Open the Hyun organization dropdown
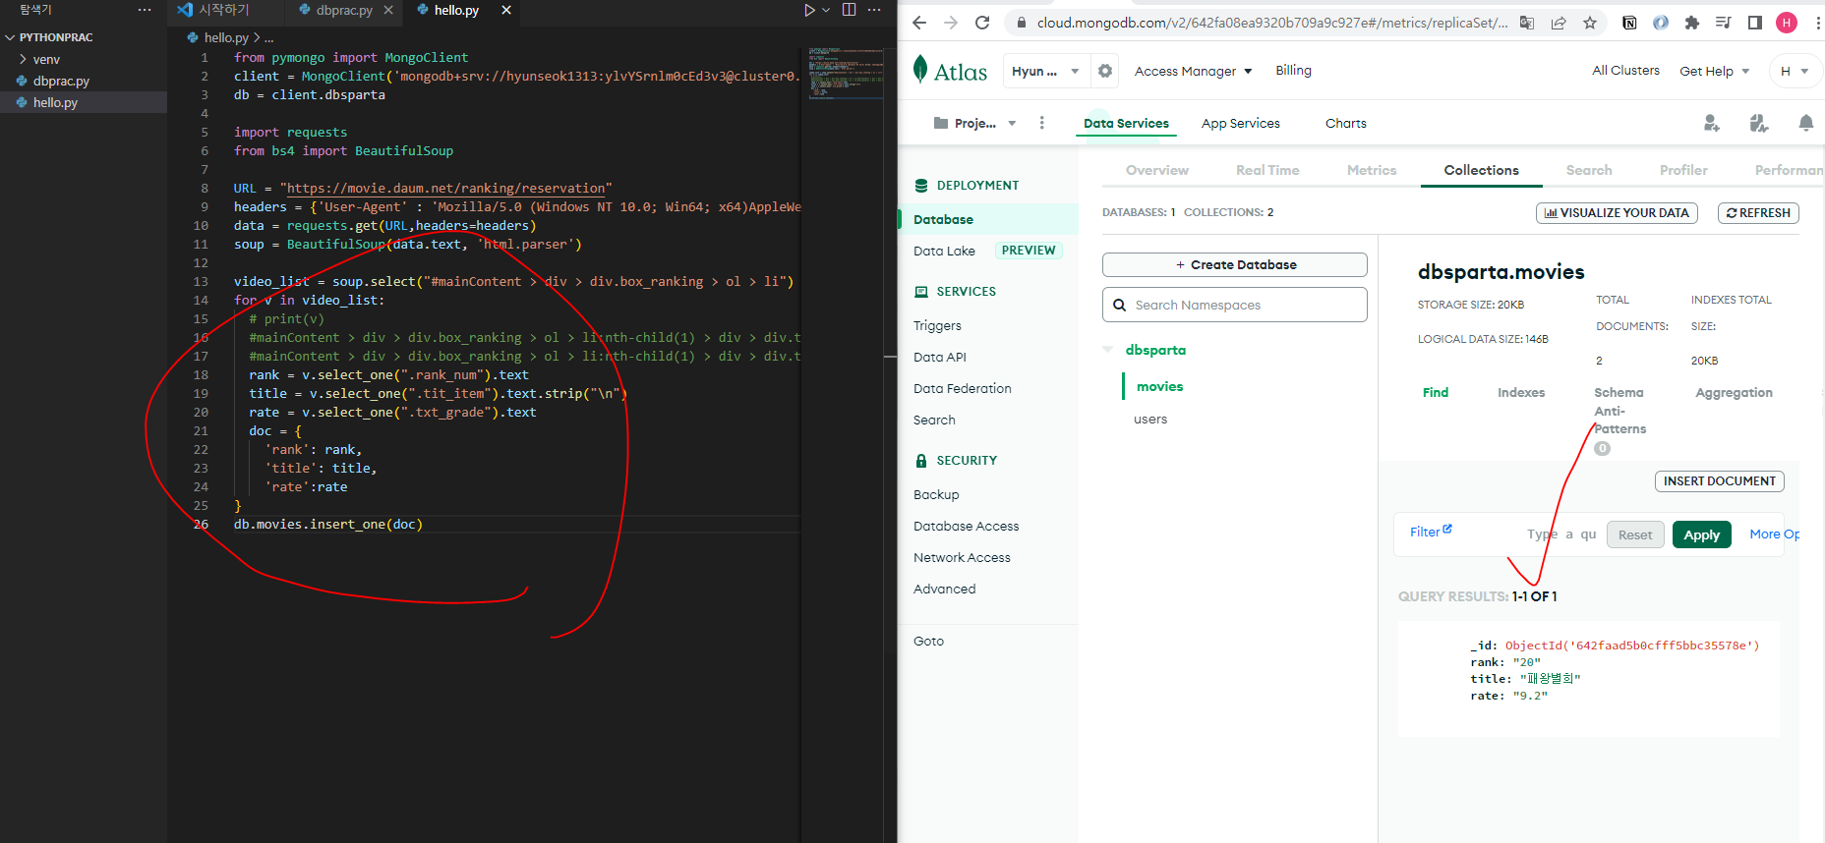The image size is (1825, 843). tap(1045, 71)
